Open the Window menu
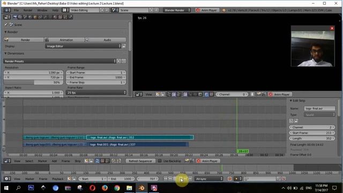 42,10
